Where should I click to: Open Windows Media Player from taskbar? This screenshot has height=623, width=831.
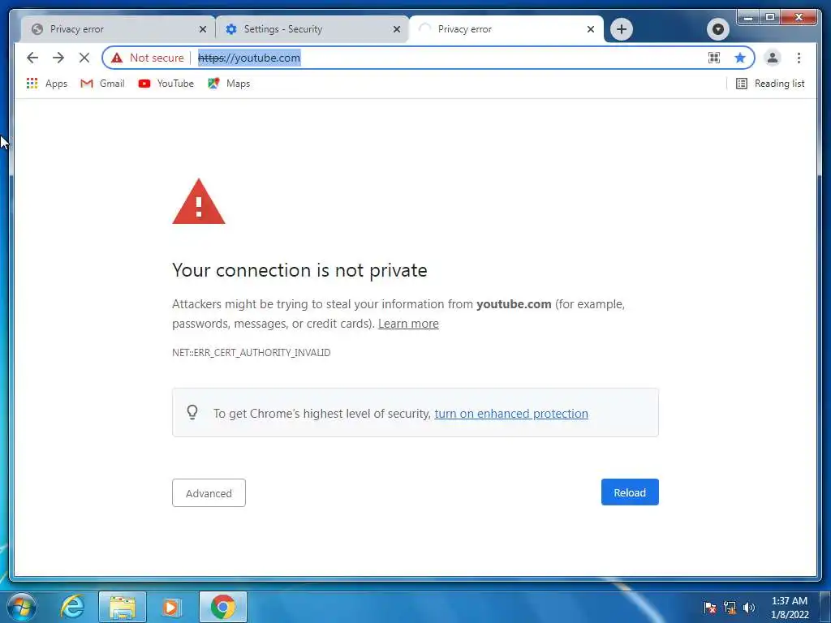pos(170,607)
